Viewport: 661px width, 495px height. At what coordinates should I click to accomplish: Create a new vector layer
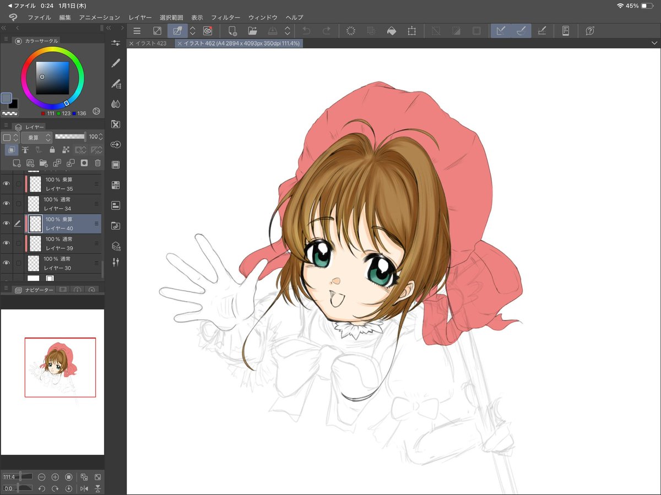30,163
